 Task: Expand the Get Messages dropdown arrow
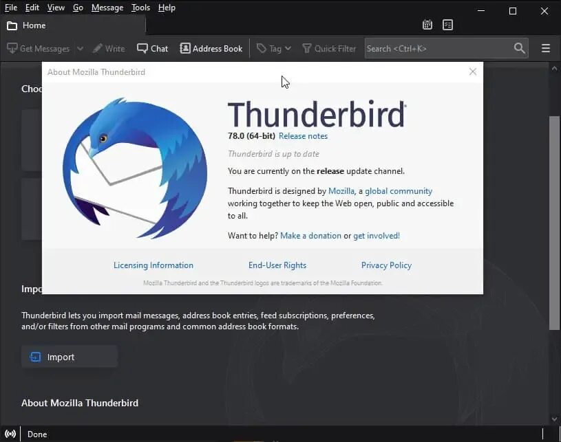click(x=80, y=48)
